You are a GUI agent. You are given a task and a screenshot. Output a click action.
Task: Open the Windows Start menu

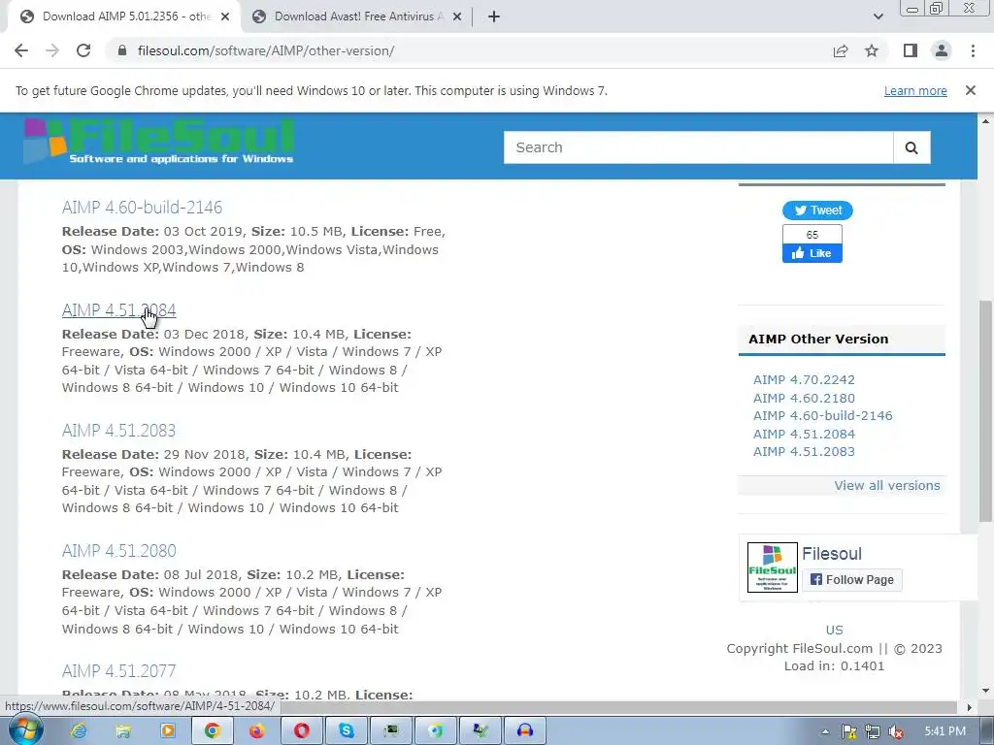tap(24, 729)
